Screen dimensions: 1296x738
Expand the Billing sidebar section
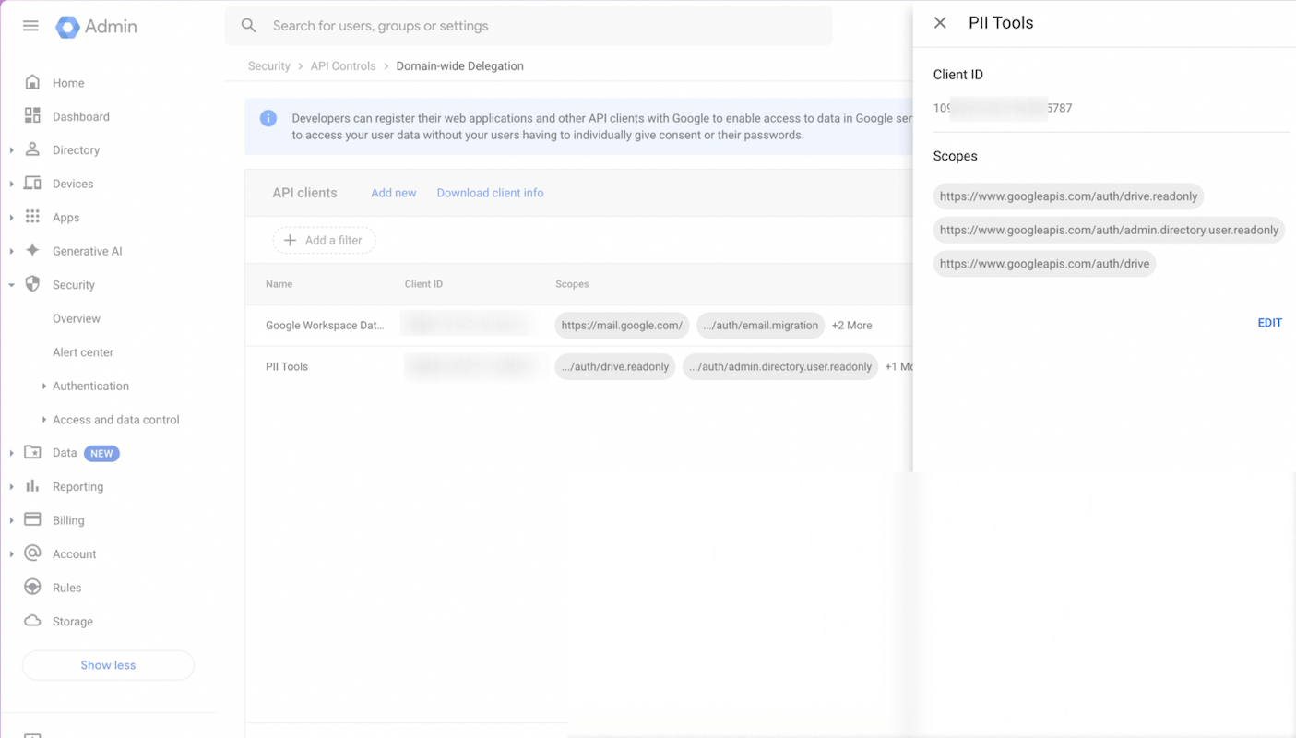[11, 520]
